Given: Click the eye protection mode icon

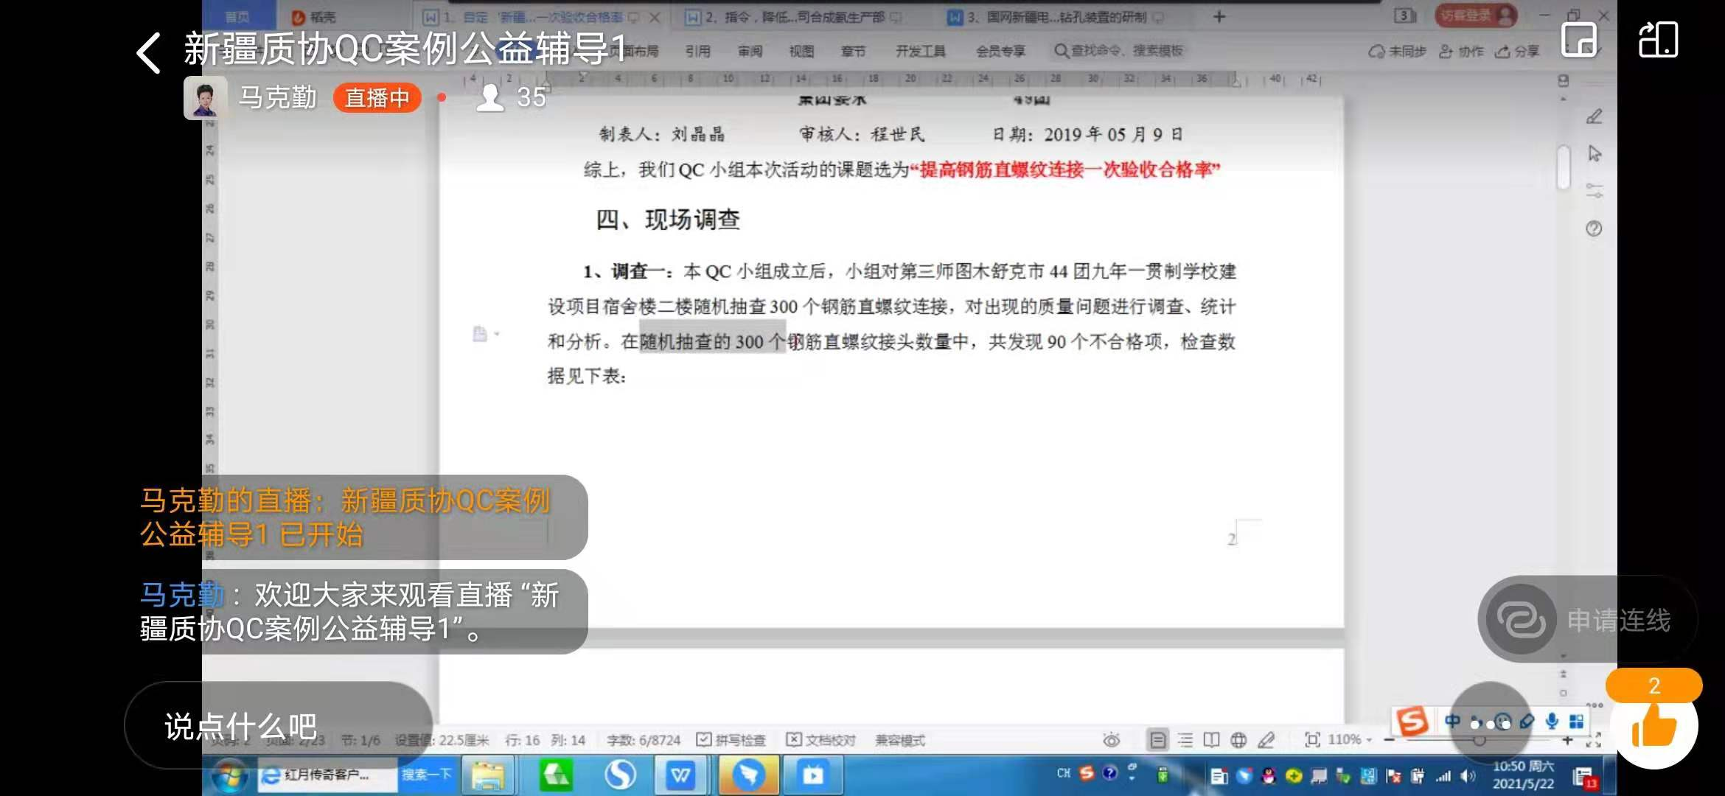Looking at the screenshot, I should coord(1111,739).
